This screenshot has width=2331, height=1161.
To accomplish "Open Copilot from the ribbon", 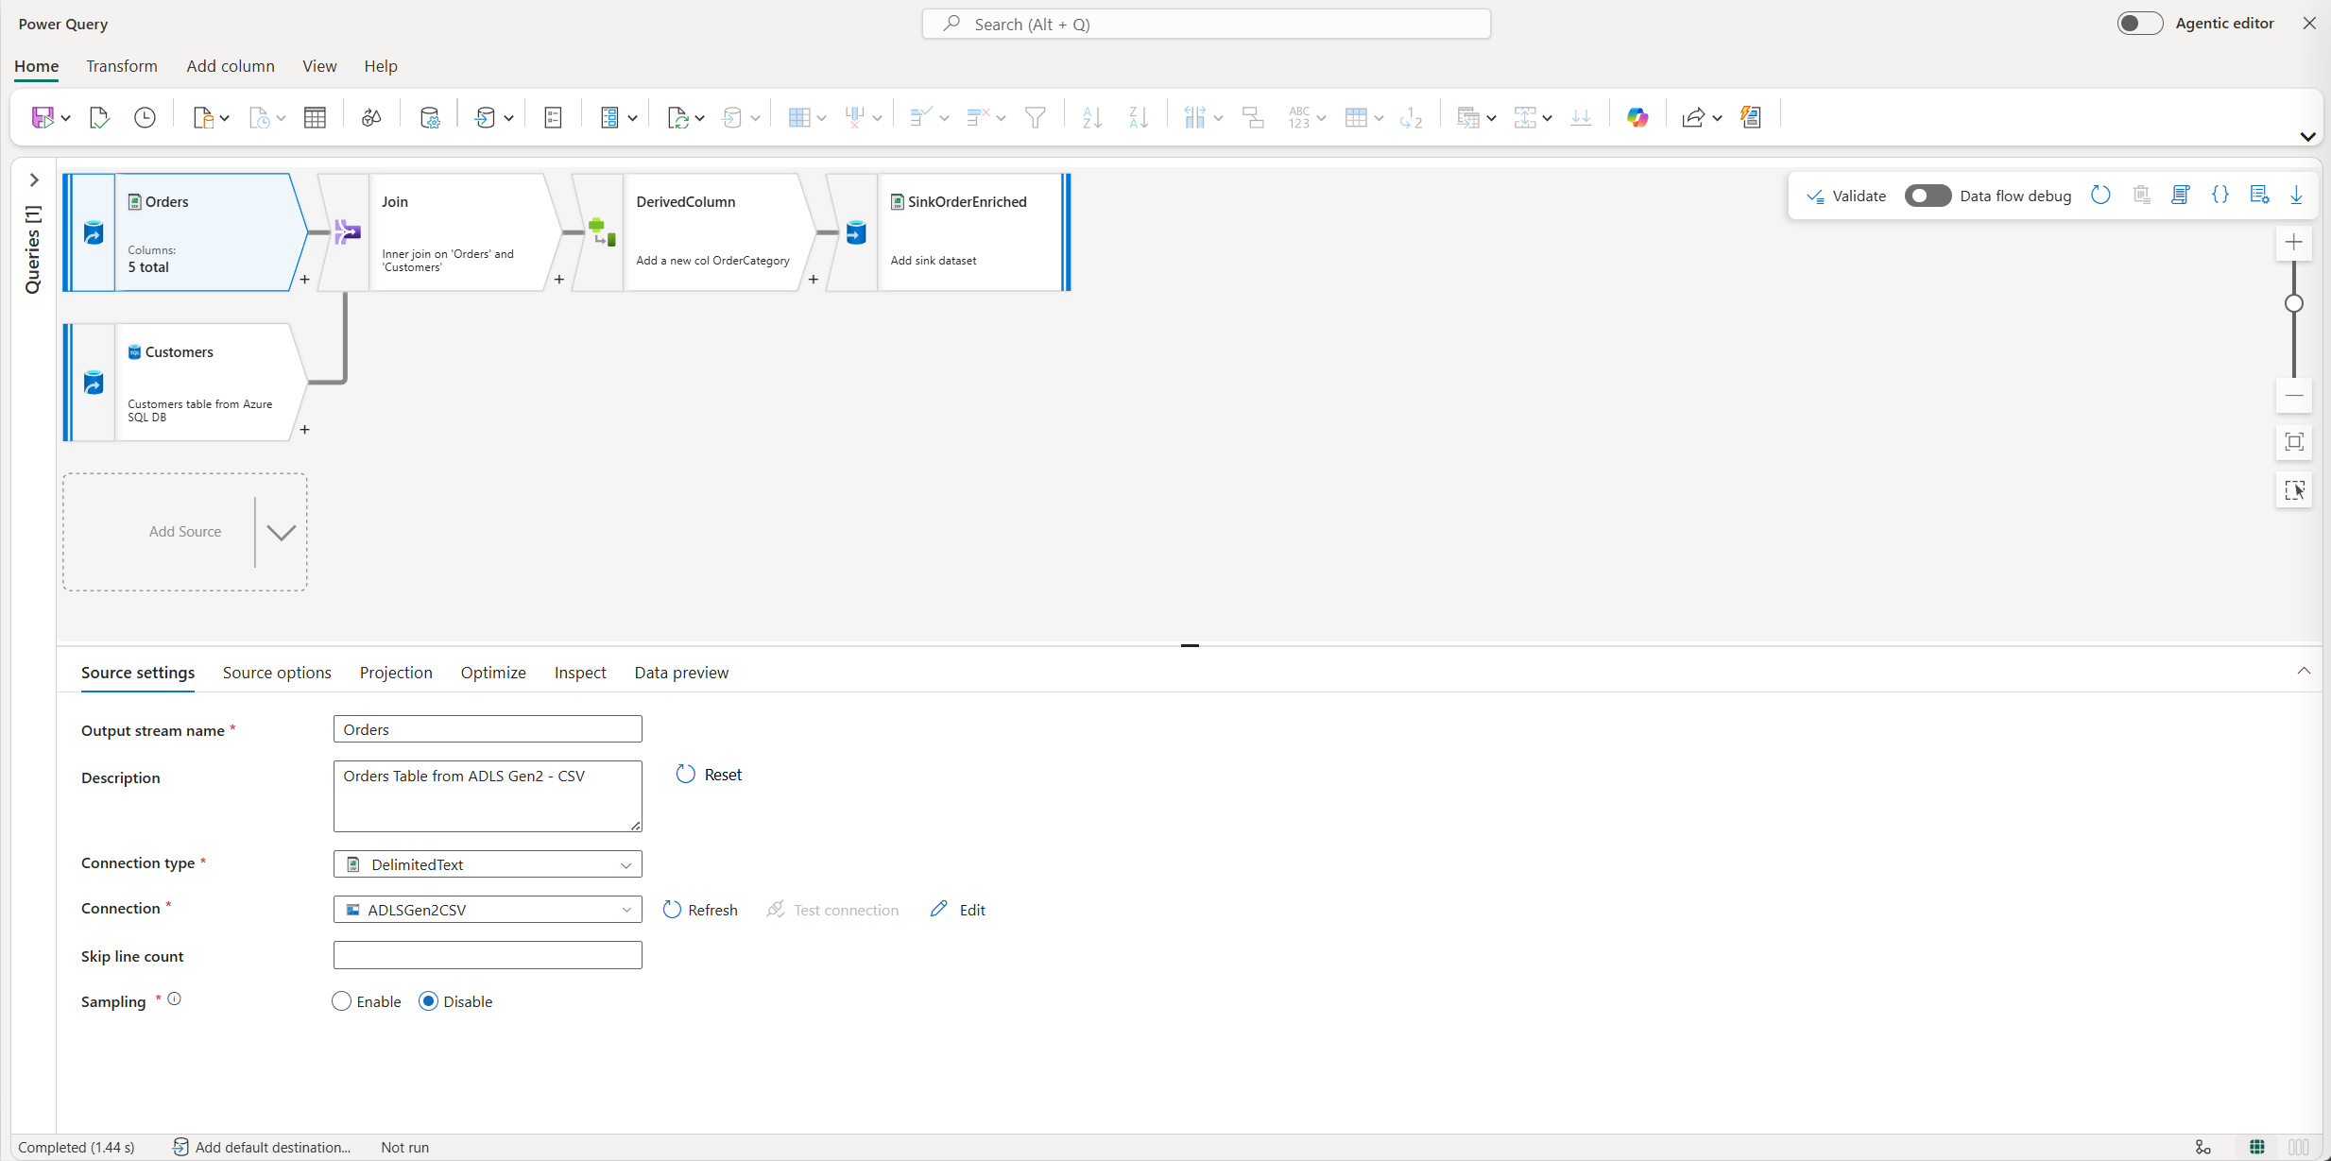I will pos(1637,117).
